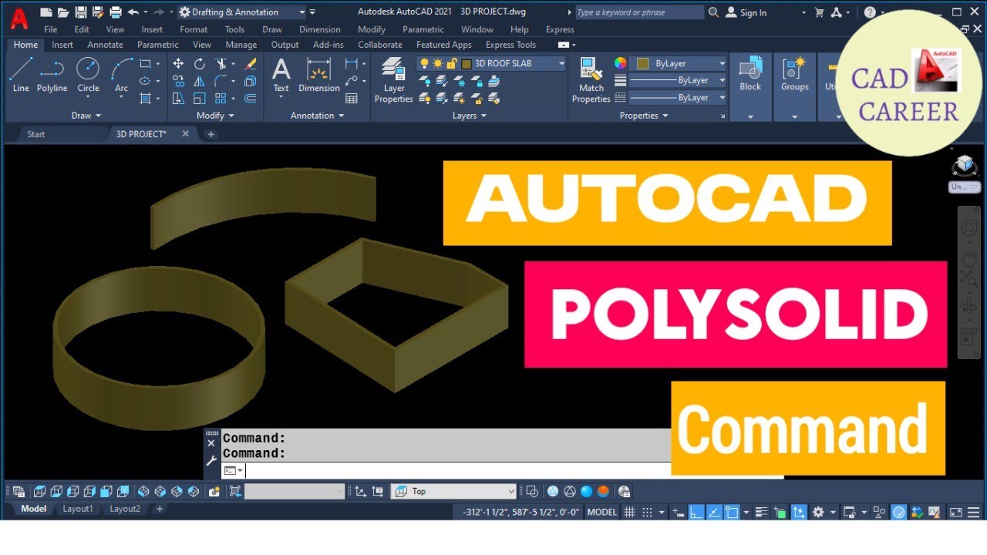This screenshot has height=555, width=987.
Task: Click the Stretch tool icon
Action: coord(178,98)
